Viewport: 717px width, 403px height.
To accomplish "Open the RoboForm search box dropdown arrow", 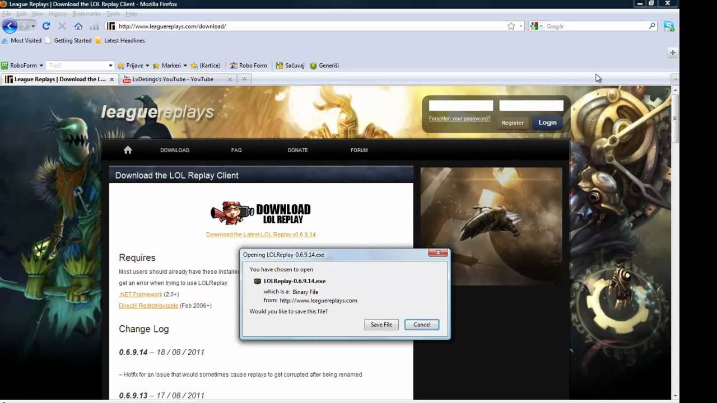I will pyautogui.click(x=110, y=65).
